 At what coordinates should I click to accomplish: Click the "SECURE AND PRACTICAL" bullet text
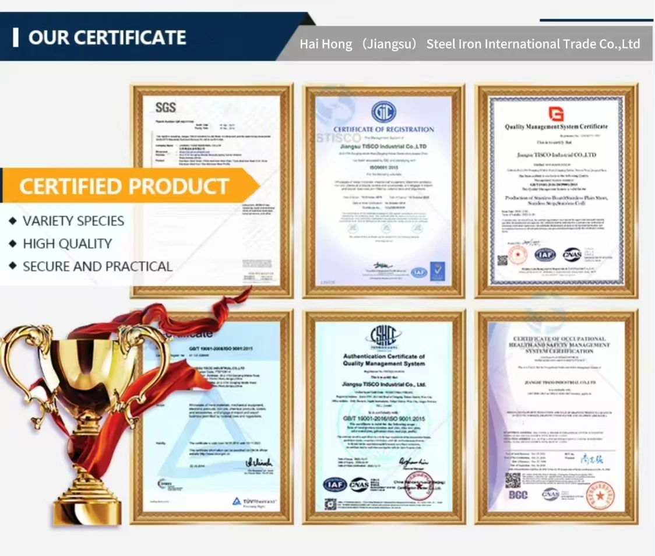click(97, 266)
